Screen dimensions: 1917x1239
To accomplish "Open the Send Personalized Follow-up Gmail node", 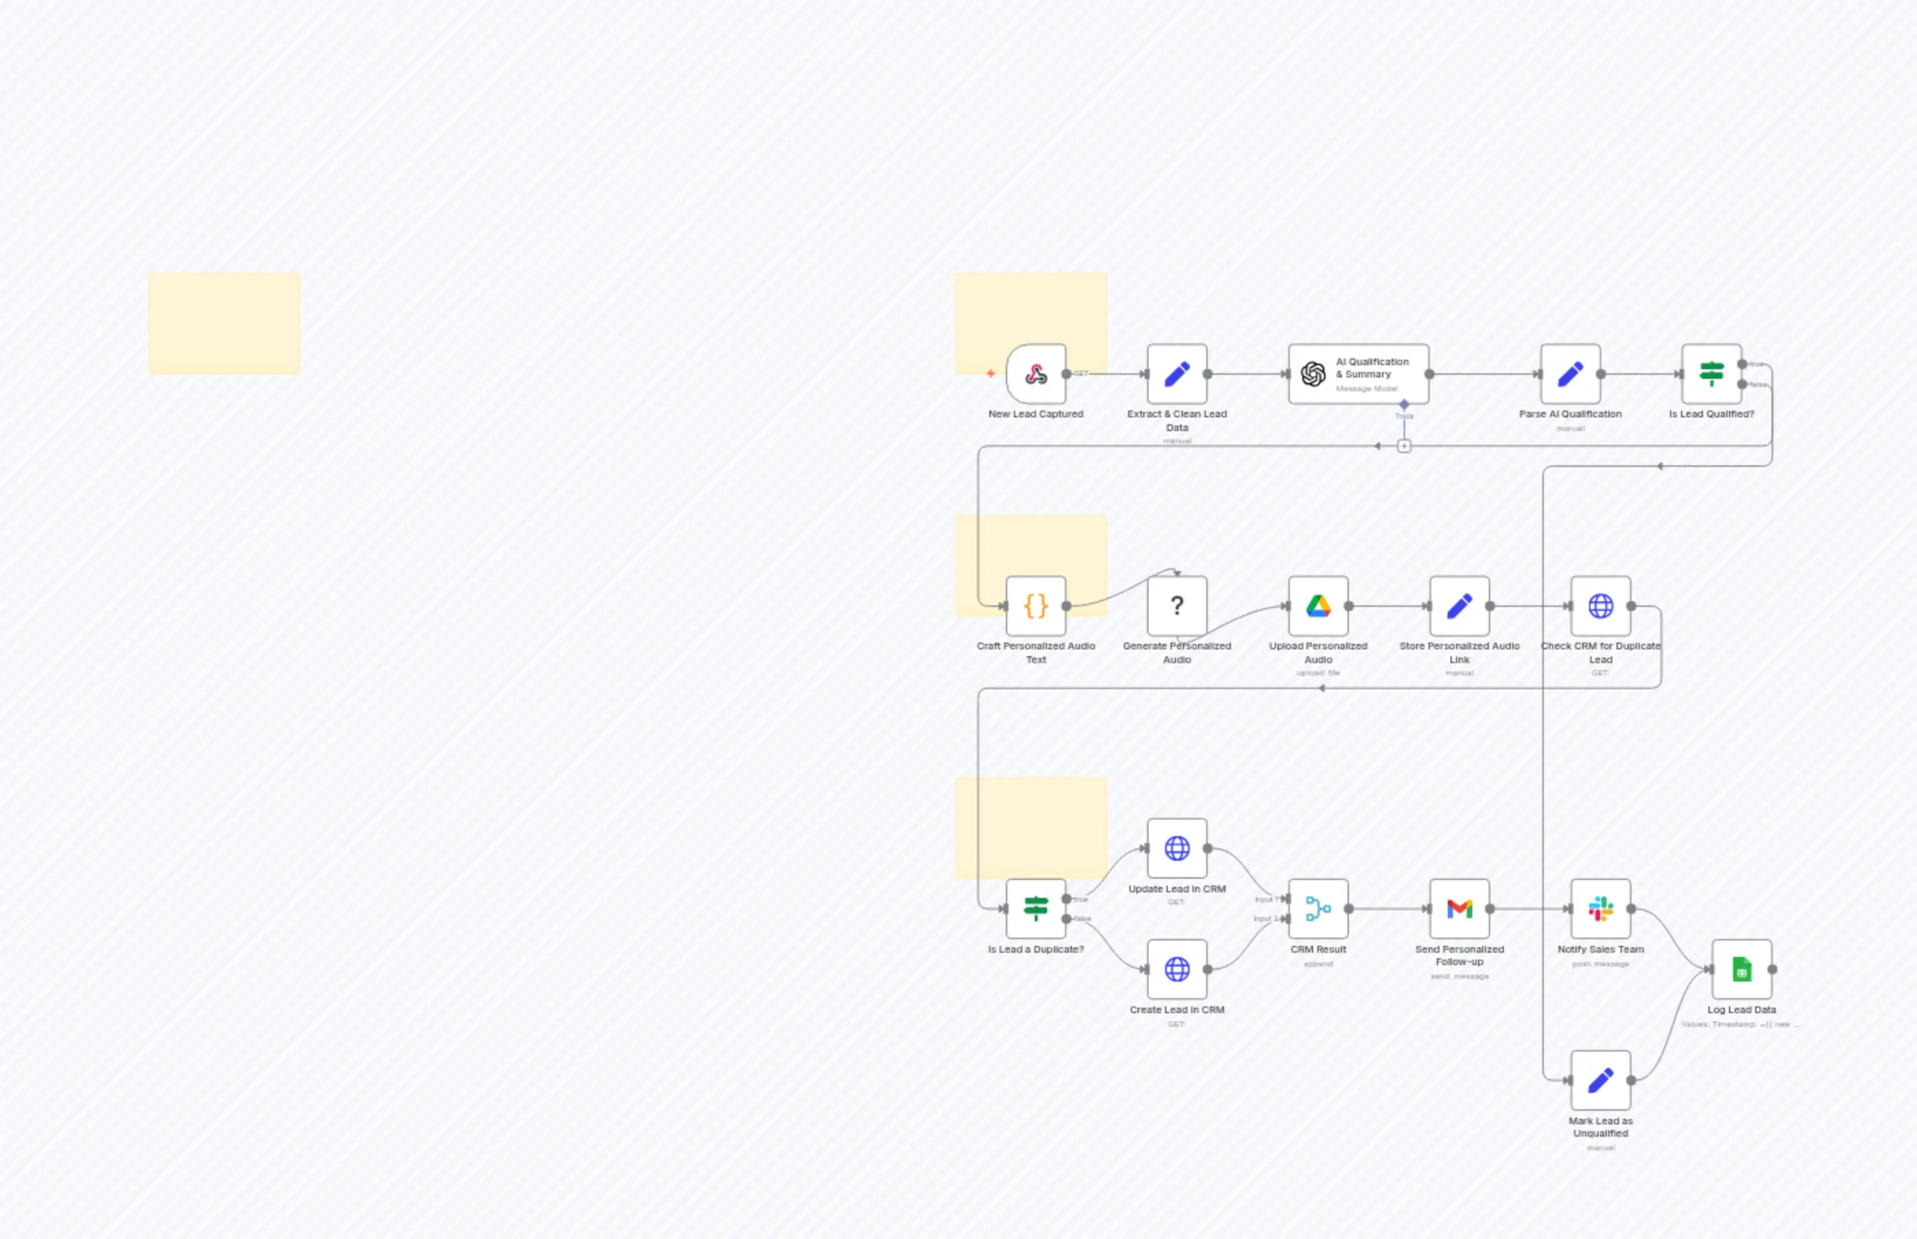I will pyautogui.click(x=1459, y=909).
